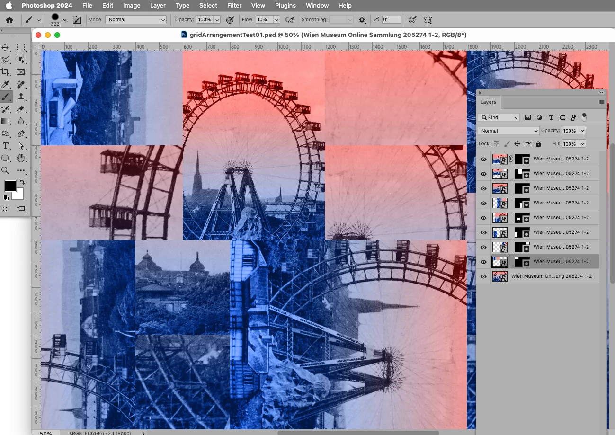Screen dimensions: 615x435
Task: Select the Rectangular Marquee tool
Action: (21, 47)
